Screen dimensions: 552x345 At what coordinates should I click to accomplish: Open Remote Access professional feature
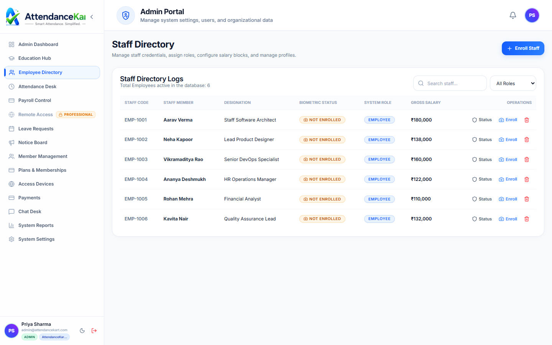(x=52, y=115)
